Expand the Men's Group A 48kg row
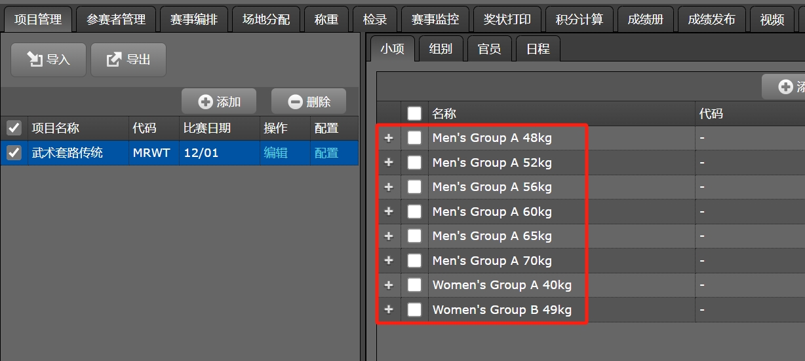 click(389, 138)
